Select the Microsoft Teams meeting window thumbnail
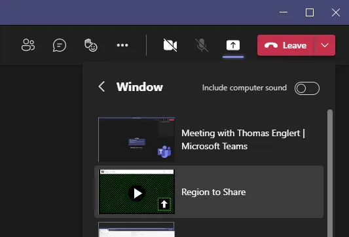The image size is (349, 237). pyautogui.click(x=136, y=139)
